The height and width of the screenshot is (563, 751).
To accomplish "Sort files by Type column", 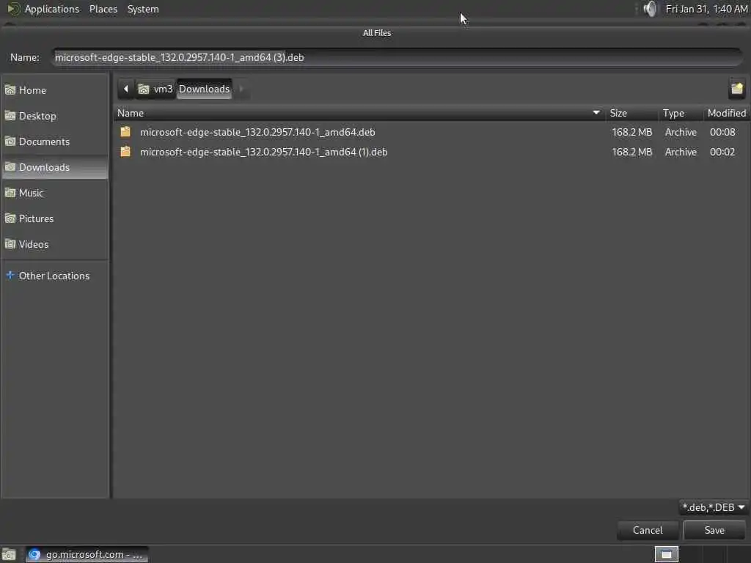I will (x=681, y=114).
